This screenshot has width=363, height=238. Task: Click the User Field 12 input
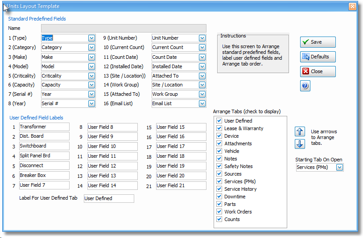[112, 166]
